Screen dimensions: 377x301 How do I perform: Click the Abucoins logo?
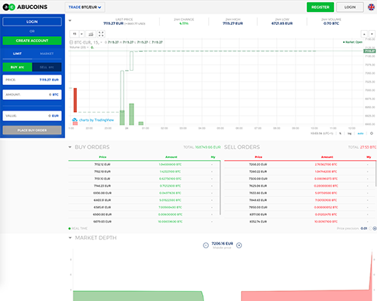25,7
